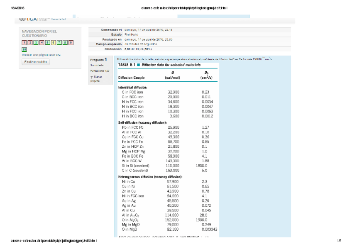
Task: Open question 6 in the navigation panel
Action: click(x=53, y=43)
